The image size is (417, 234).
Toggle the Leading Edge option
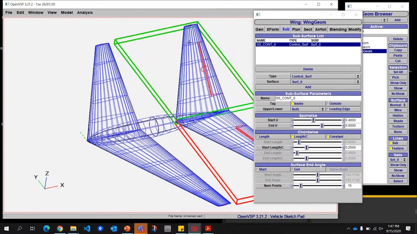(x=344, y=109)
